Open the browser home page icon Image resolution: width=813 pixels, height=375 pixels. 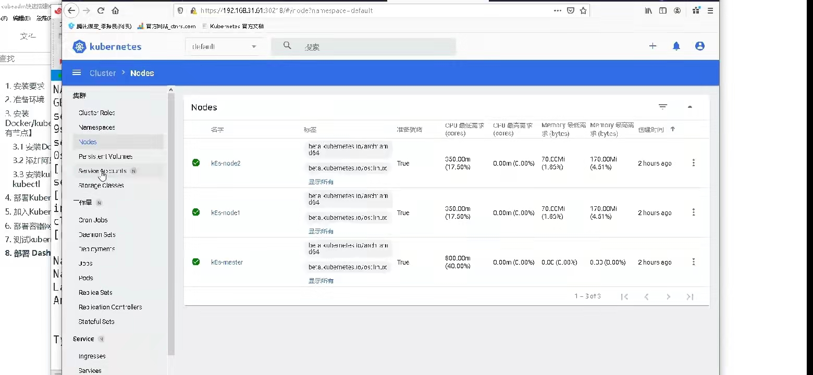click(x=115, y=10)
